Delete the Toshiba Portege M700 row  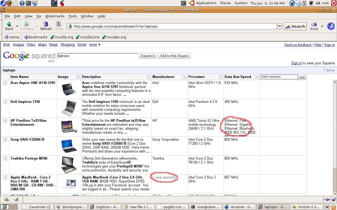[x=5, y=159]
